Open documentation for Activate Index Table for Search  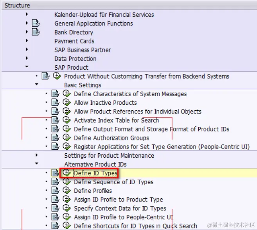[56, 120]
